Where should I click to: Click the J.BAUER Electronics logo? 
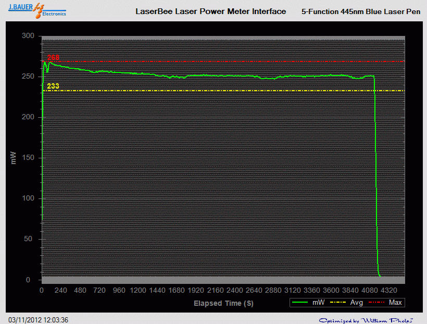point(36,10)
